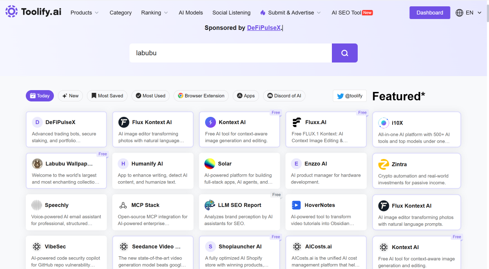Click the Shoplauncher AI S icon
The image size is (489, 269).
211,246
